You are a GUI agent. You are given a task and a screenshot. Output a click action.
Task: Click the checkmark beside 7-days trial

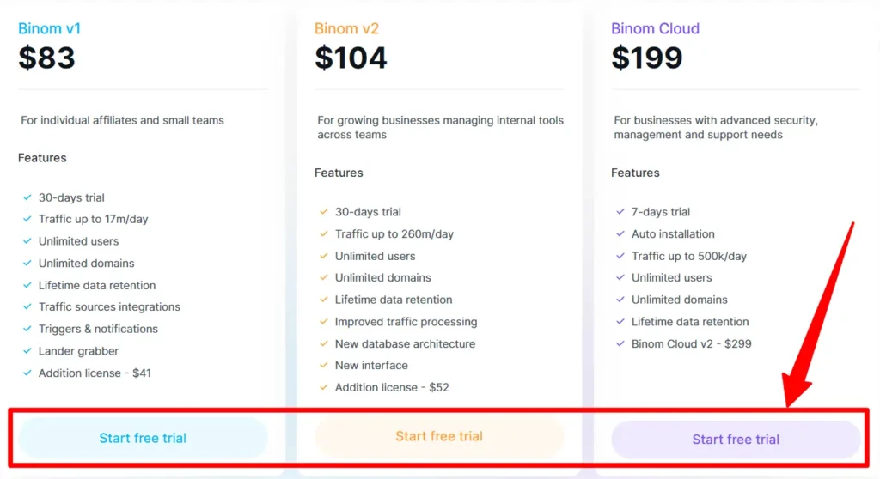click(620, 212)
